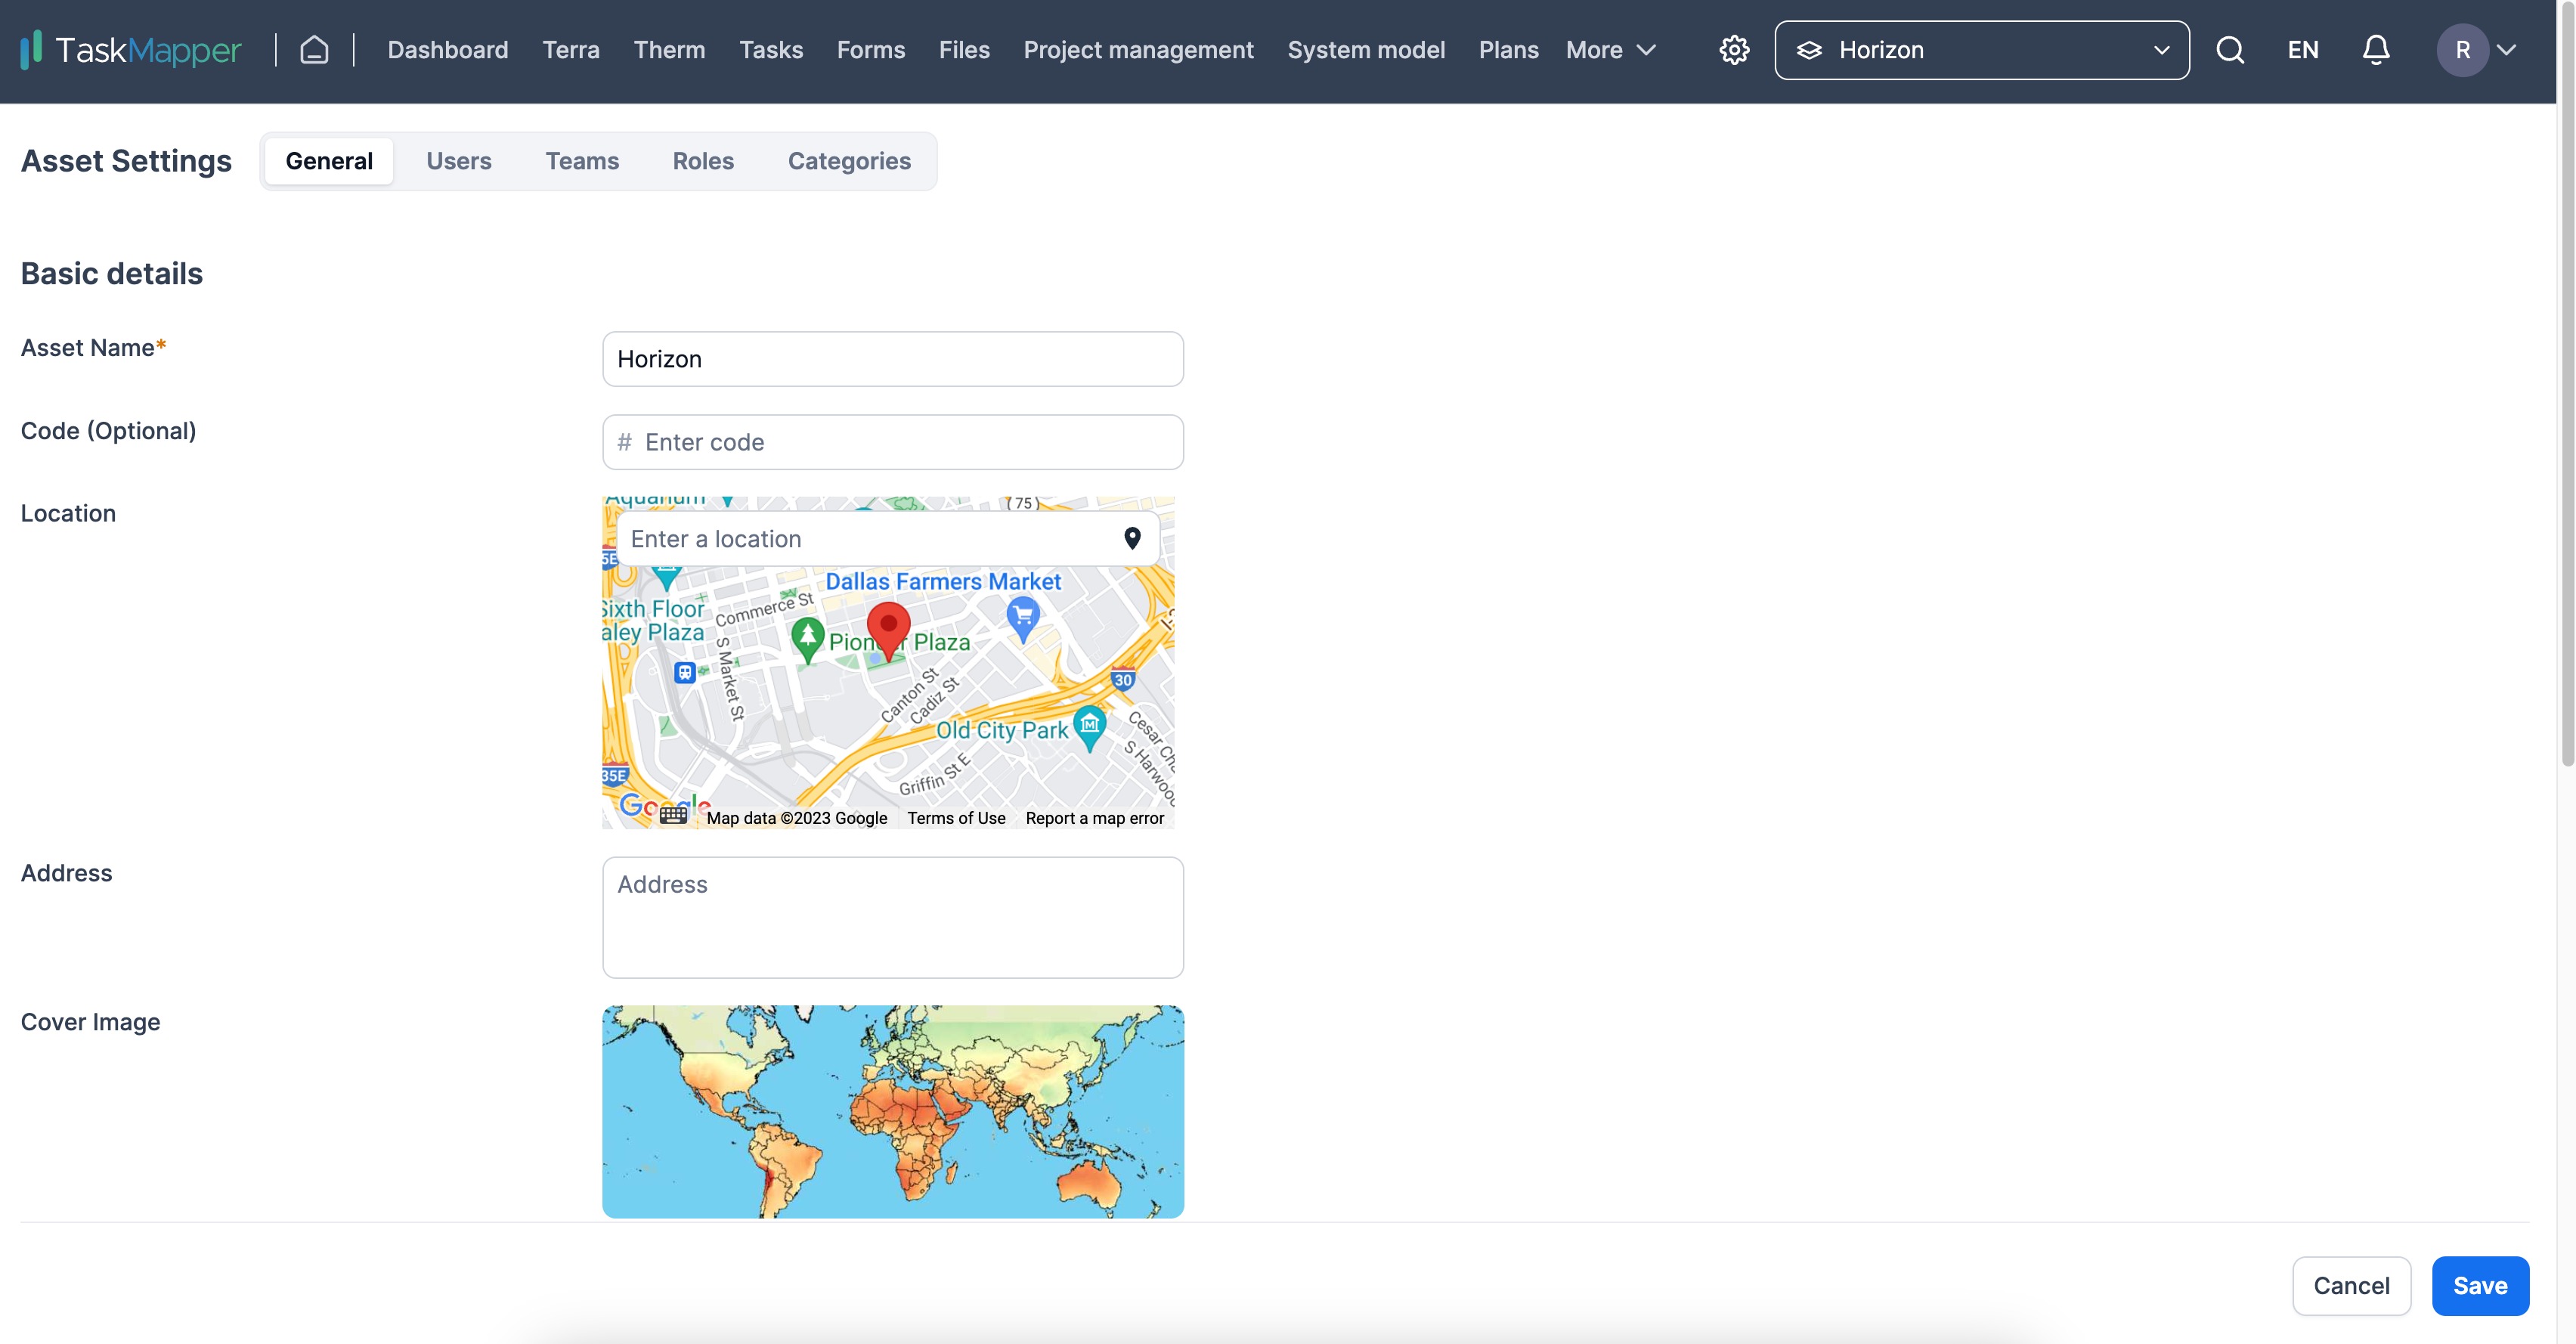The width and height of the screenshot is (2576, 1344).
Task: Click the 'Asset Settings' title
Action: pos(126,161)
